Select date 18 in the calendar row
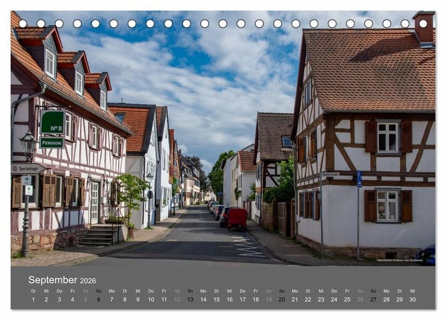Screen dimensions: 446x320 (256, 299)
